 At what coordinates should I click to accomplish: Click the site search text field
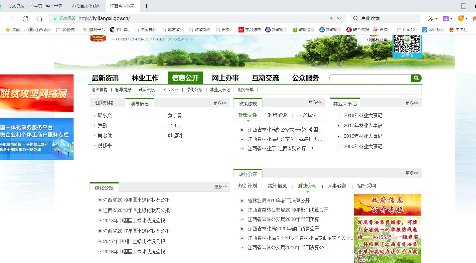click(370, 78)
